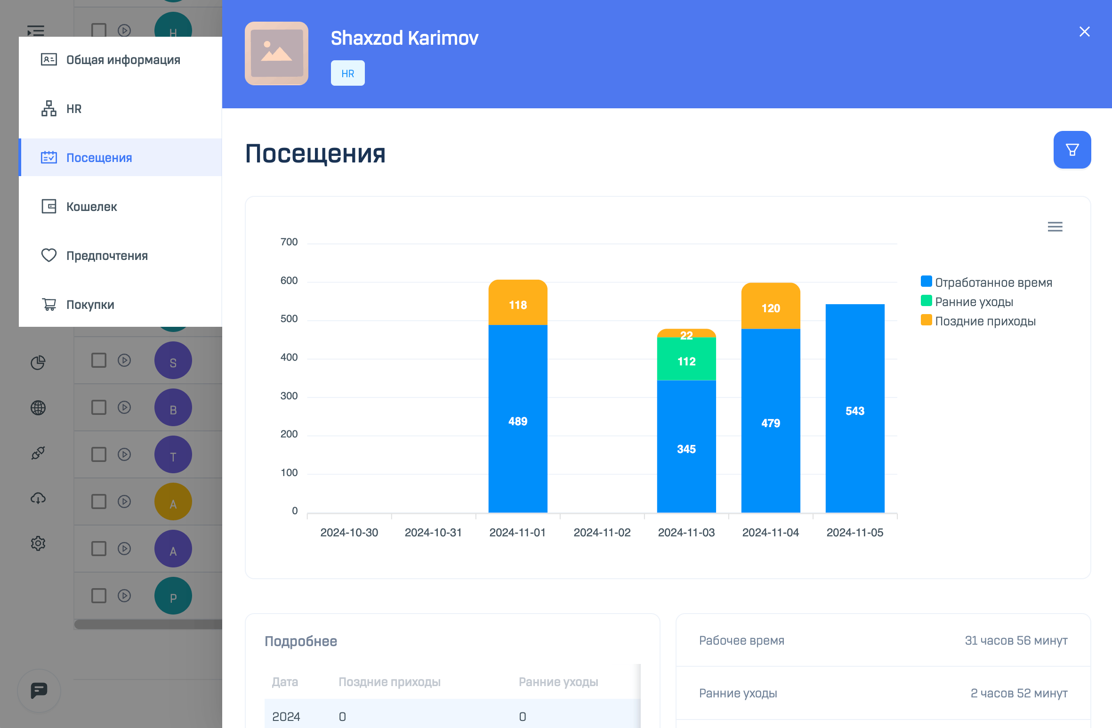Click the purple S avatar
The image size is (1112, 728).
pyautogui.click(x=173, y=361)
